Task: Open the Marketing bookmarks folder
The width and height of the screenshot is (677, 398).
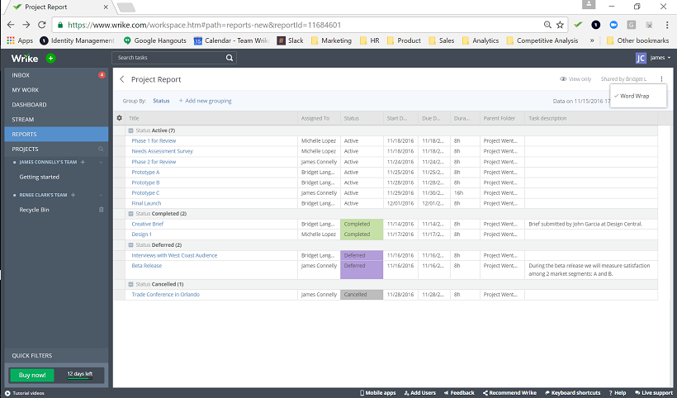Action: (x=331, y=40)
